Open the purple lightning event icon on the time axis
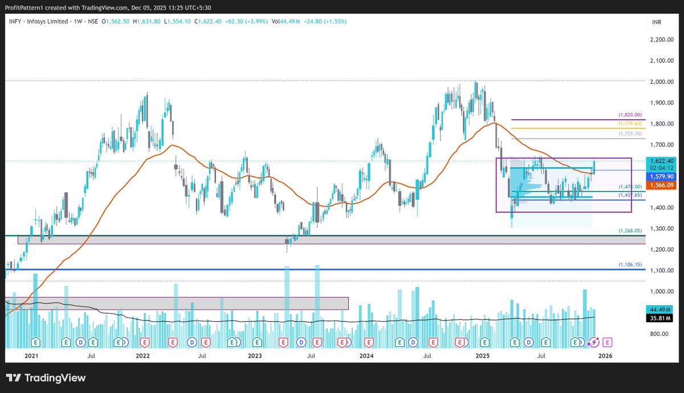The height and width of the screenshot is (393, 684). (x=593, y=342)
